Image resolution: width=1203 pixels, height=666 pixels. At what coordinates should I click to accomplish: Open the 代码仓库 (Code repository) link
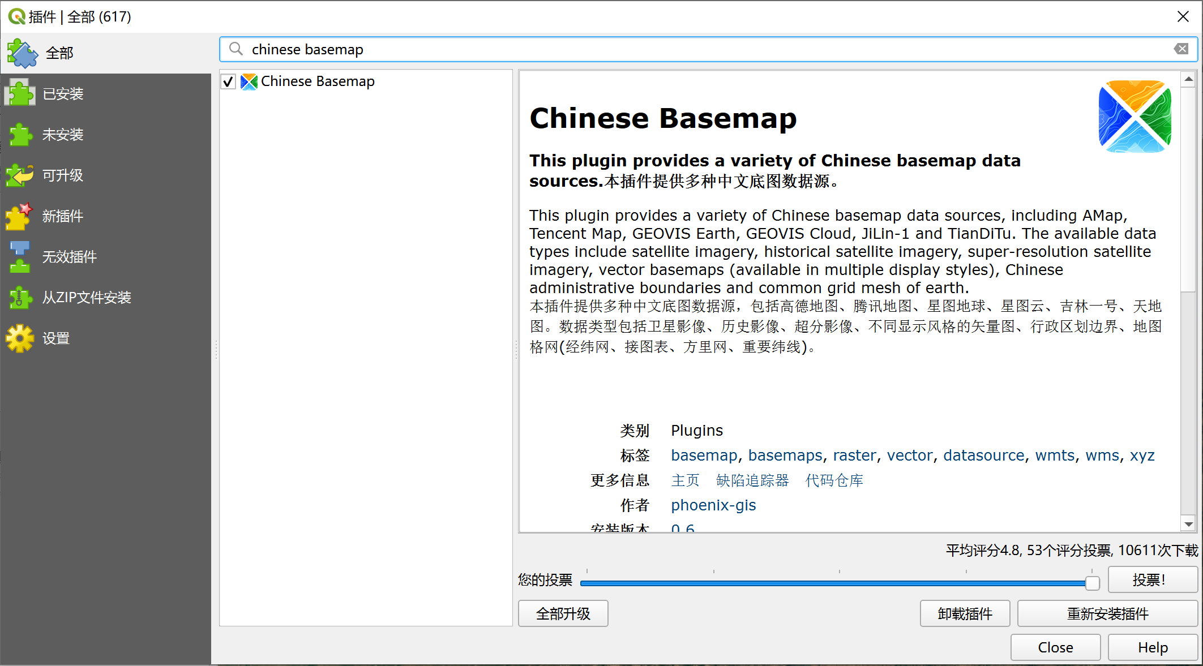tap(834, 480)
